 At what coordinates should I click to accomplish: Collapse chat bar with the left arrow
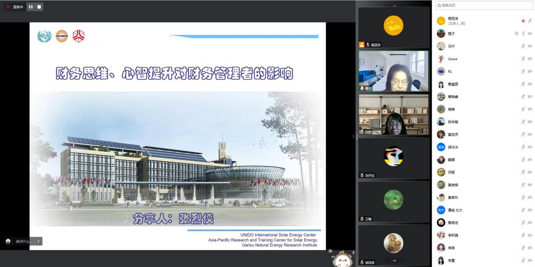(x=38, y=241)
